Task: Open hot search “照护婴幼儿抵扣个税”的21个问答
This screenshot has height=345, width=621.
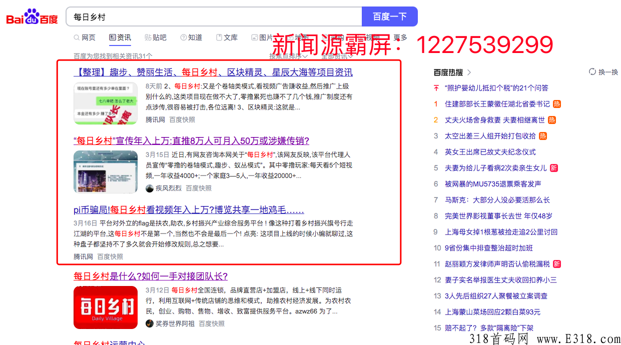Action: [496, 88]
